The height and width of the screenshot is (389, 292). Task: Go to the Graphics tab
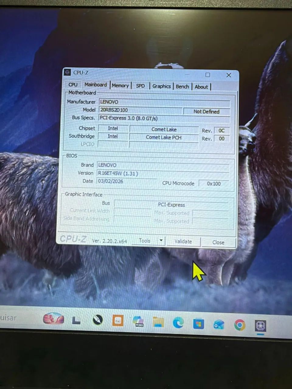162,86
